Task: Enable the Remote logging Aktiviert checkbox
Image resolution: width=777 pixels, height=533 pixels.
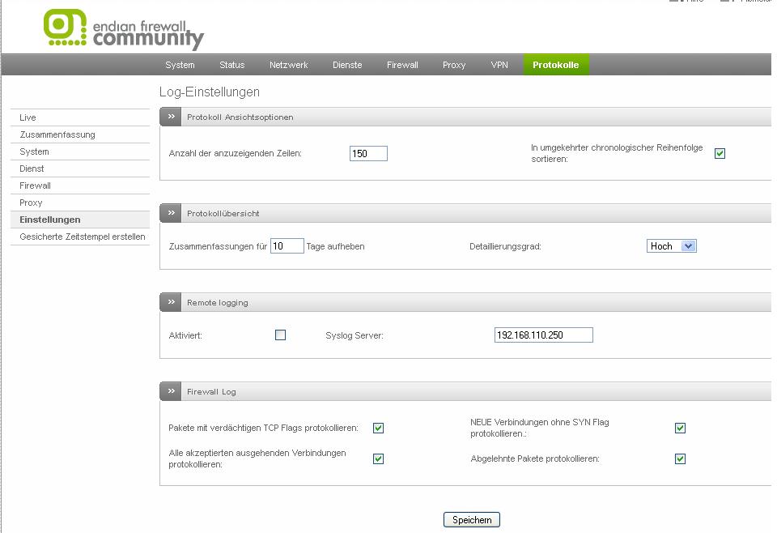Action: (x=280, y=335)
